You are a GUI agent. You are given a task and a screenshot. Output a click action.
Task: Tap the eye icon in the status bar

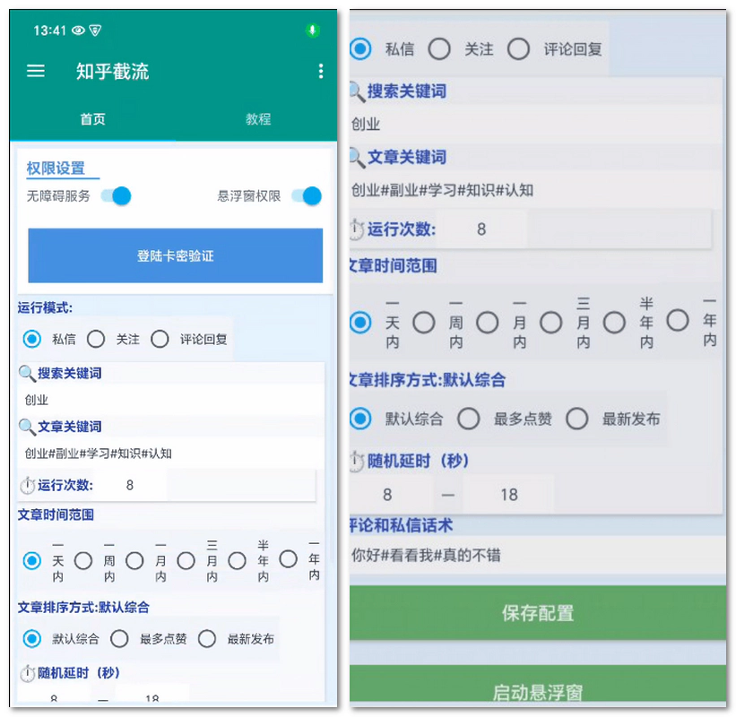pyautogui.click(x=78, y=30)
